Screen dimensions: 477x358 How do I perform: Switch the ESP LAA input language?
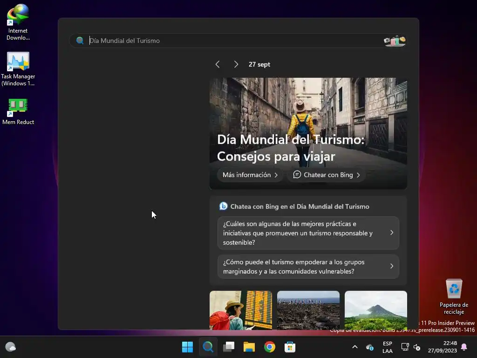pyautogui.click(x=387, y=347)
